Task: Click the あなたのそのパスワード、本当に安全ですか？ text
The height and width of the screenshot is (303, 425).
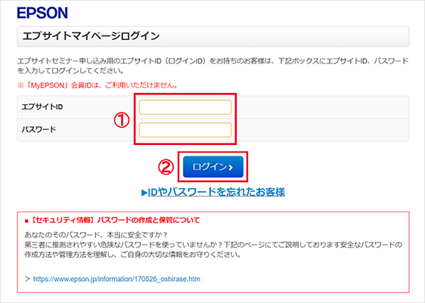Action: (x=96, y=234)
